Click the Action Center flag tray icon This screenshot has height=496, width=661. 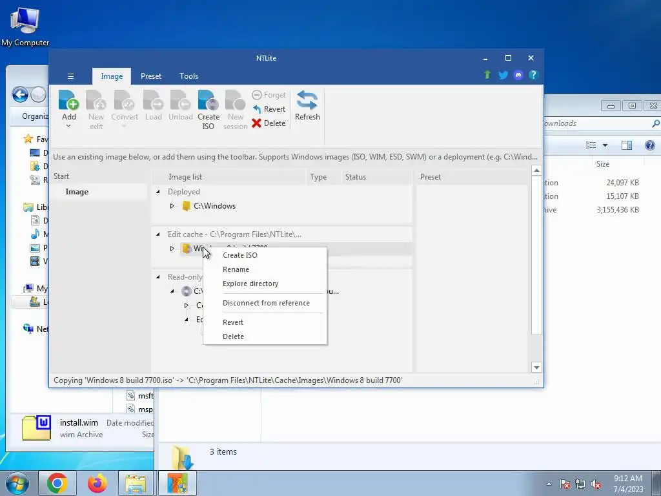pos(564,484)
